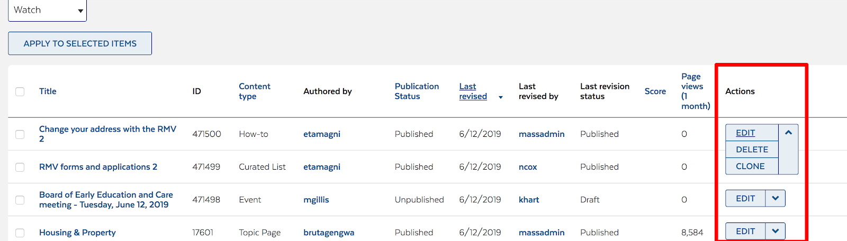Image resolution: width=847 pixels, height=241 pixels.
Task: Choose Clone from the open actions menu
Action: point(750,166)
